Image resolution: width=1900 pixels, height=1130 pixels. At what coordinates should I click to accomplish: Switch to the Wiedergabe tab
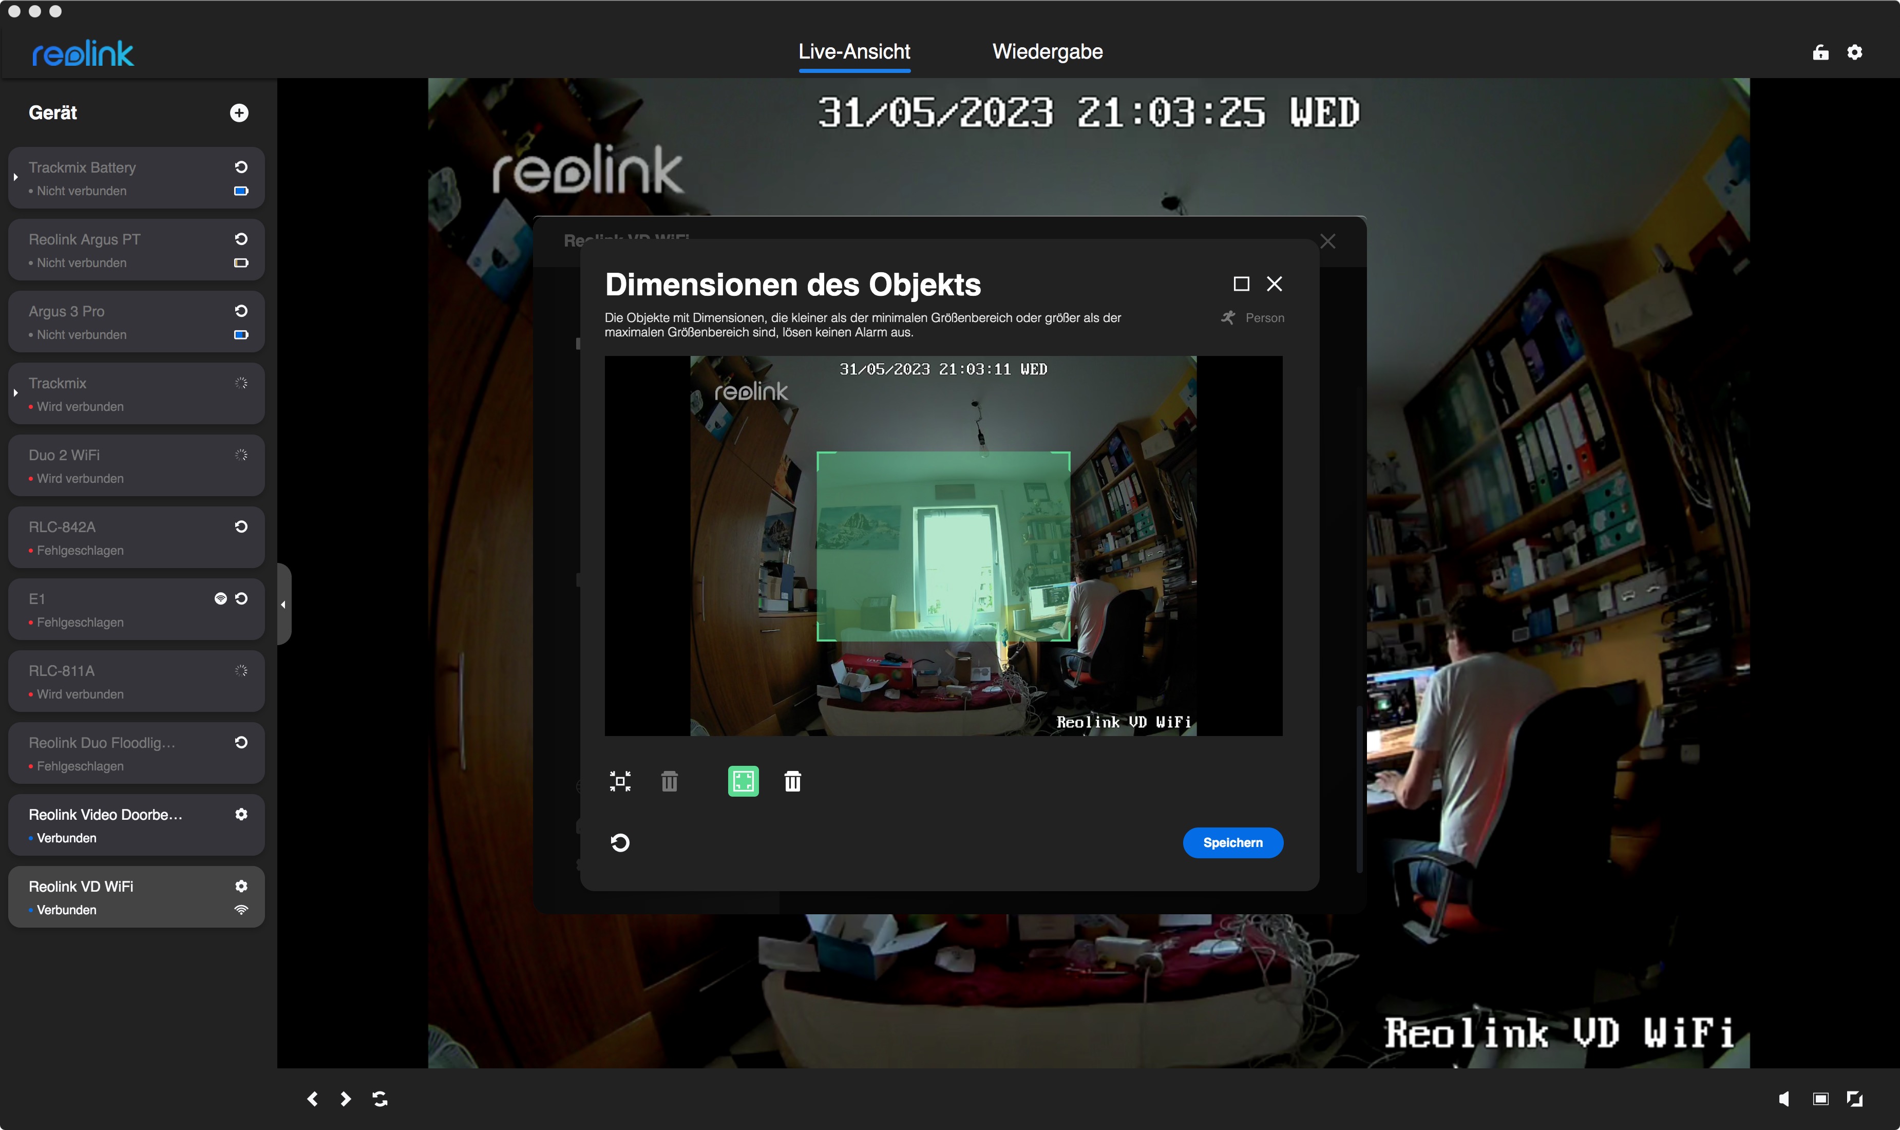1047,52
